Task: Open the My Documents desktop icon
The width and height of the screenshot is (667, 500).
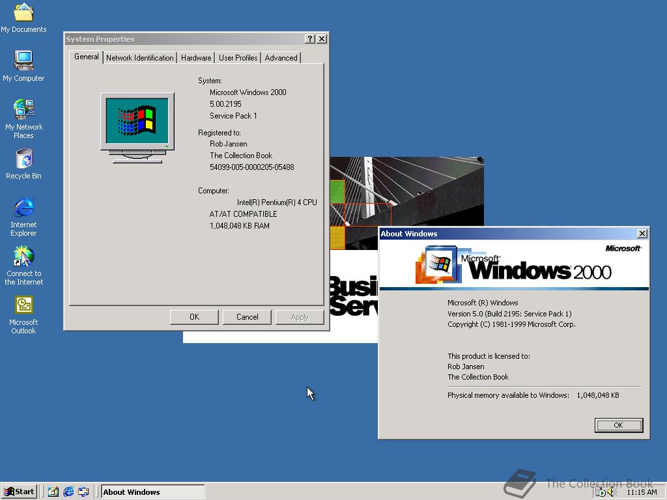Action: 23,17
